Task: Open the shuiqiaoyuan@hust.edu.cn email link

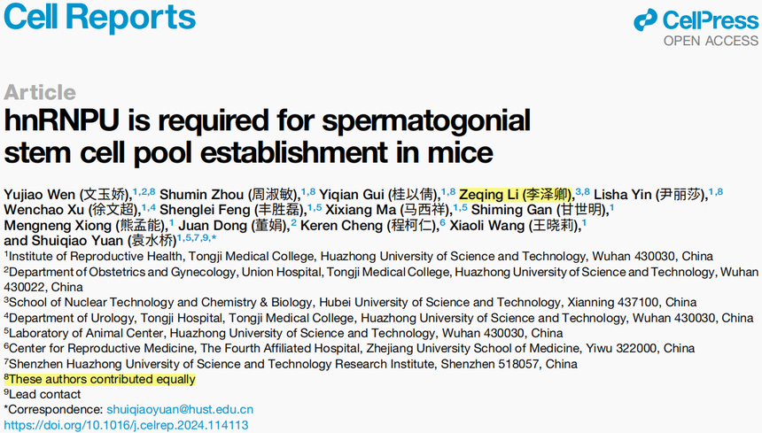Action: click(x=180, y=409)
